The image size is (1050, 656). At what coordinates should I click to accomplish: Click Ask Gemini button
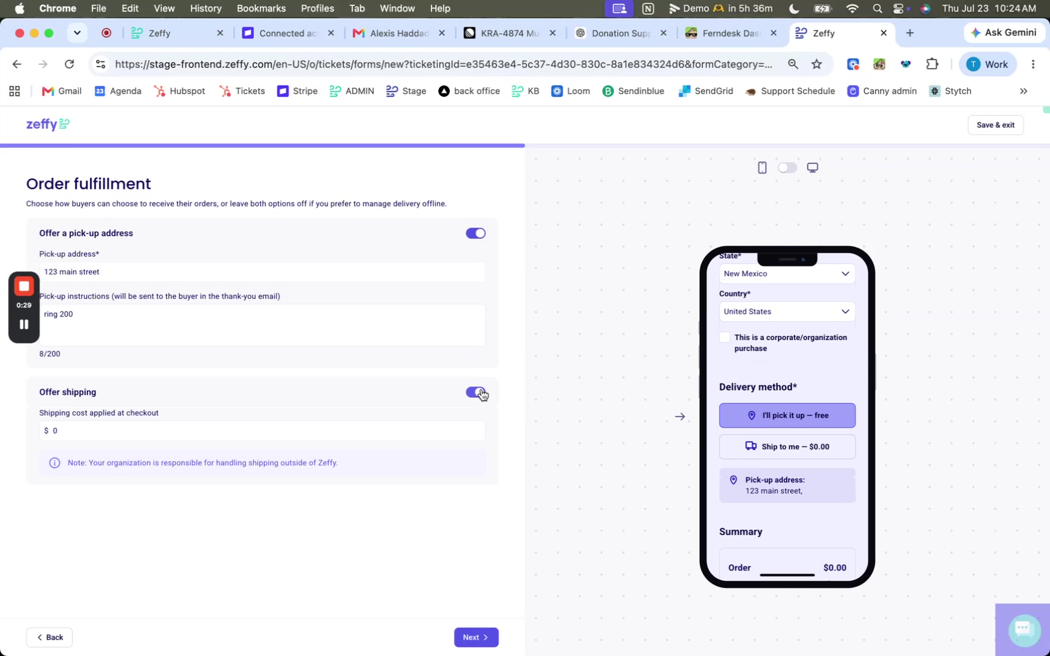pos(1004,33)
